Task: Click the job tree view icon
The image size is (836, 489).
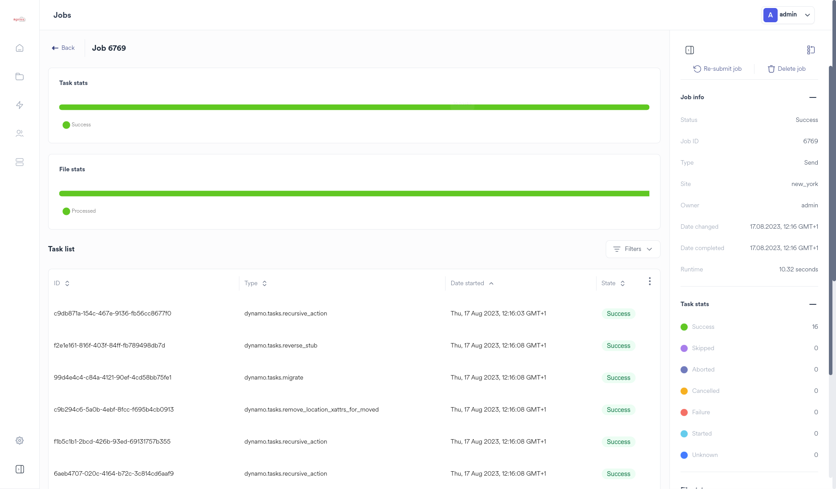Action: tap(811, 50)
